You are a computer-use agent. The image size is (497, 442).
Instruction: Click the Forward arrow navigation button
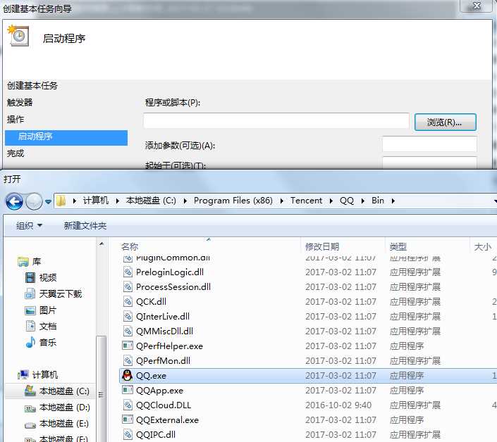[34, 201]
